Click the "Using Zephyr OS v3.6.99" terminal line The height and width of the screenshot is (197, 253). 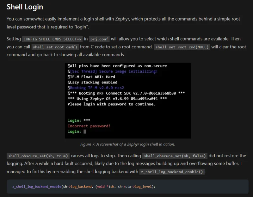click(117, 99)
